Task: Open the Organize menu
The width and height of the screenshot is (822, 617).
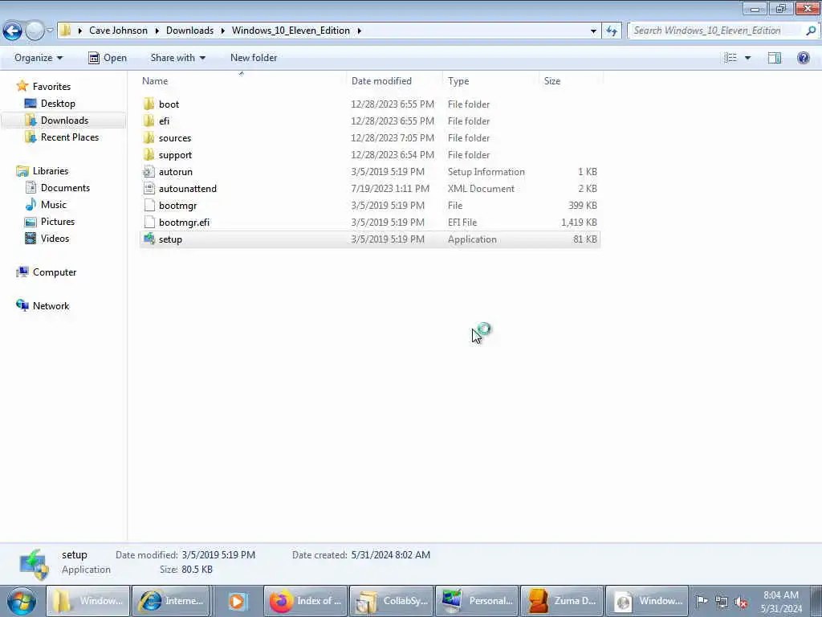Action: 39,58
